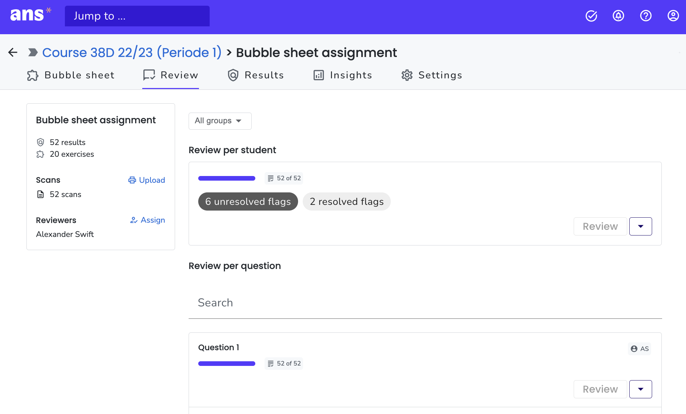Click the 52 scans text
Viewport: 686px width, 414px height.
tap(66, 195)
